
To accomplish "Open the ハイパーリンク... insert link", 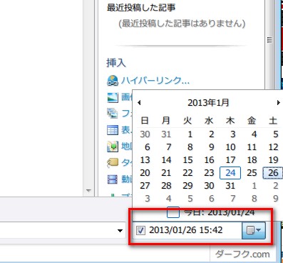I will click(x=155, y=81).
